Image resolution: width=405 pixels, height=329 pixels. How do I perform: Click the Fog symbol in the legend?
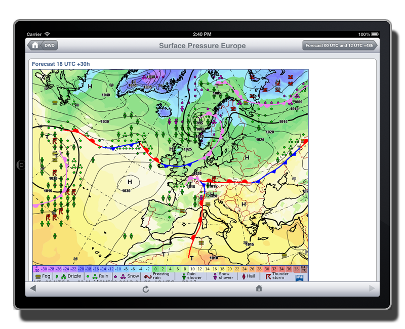(43, 276)
